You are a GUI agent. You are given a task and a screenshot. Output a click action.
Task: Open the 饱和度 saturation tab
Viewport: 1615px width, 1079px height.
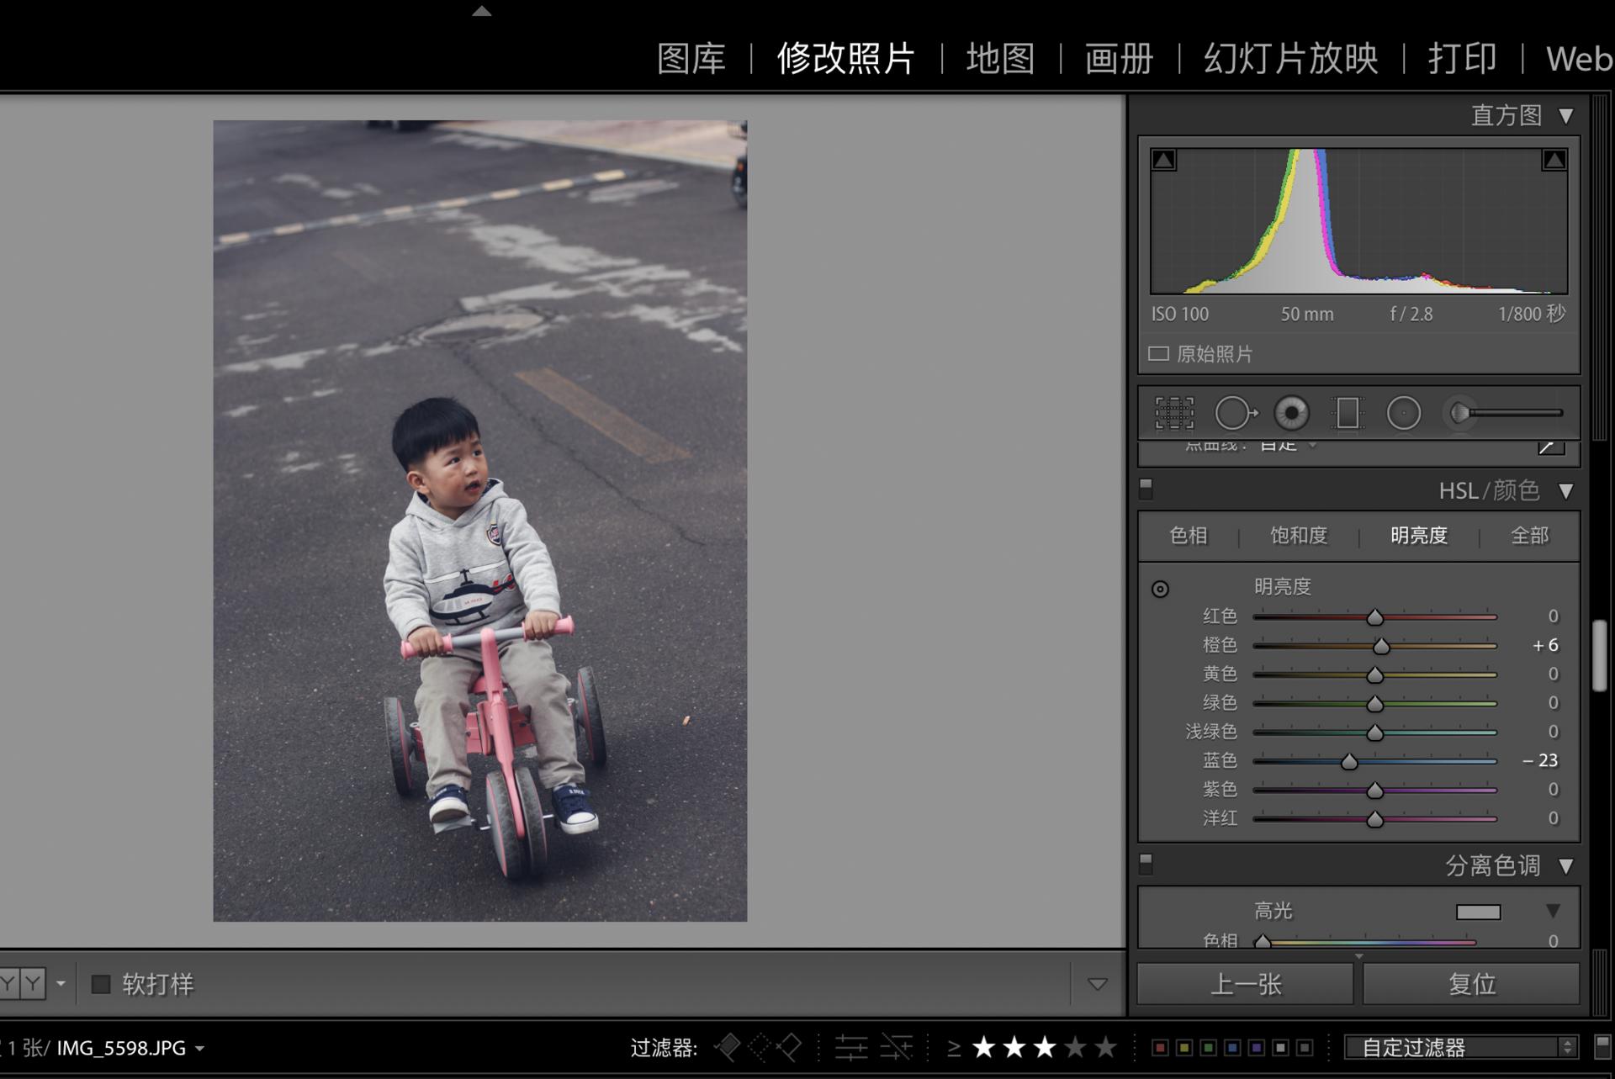coord(1298,536)
